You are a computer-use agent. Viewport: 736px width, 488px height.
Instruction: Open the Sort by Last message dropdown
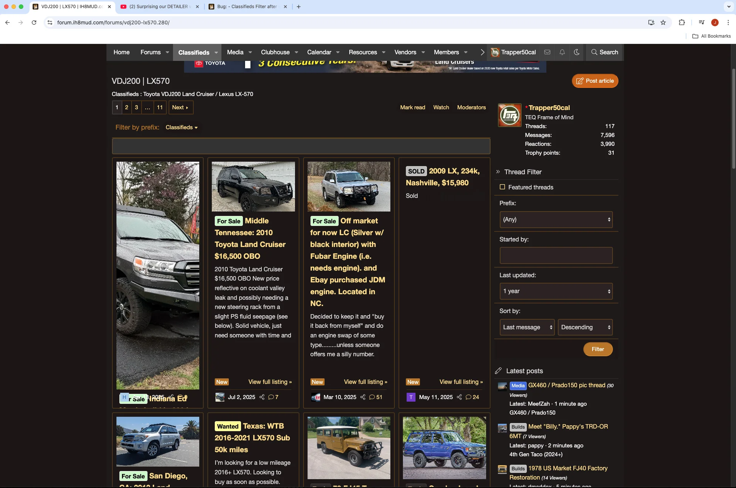pos(527,327)
